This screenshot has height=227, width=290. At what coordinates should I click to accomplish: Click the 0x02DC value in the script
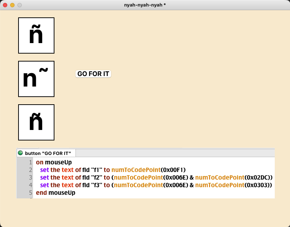(x=257, y=178)
